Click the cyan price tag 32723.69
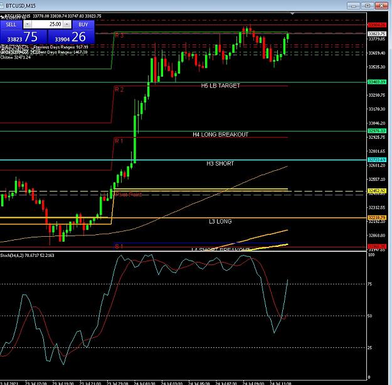Image resolution: width=392 pixels, height=385 pixels. [x=377, y=160]
